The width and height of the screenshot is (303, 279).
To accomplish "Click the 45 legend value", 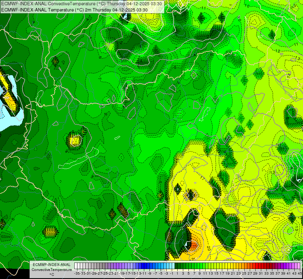I will pos(300,274).
